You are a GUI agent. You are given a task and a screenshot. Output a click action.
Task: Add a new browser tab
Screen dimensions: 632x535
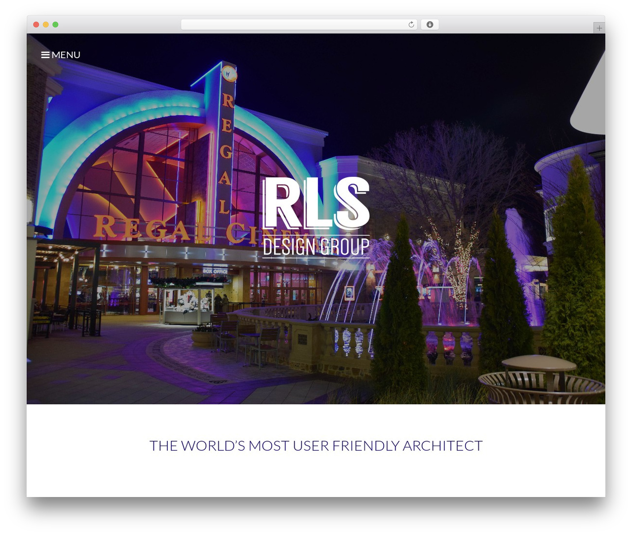599,28
